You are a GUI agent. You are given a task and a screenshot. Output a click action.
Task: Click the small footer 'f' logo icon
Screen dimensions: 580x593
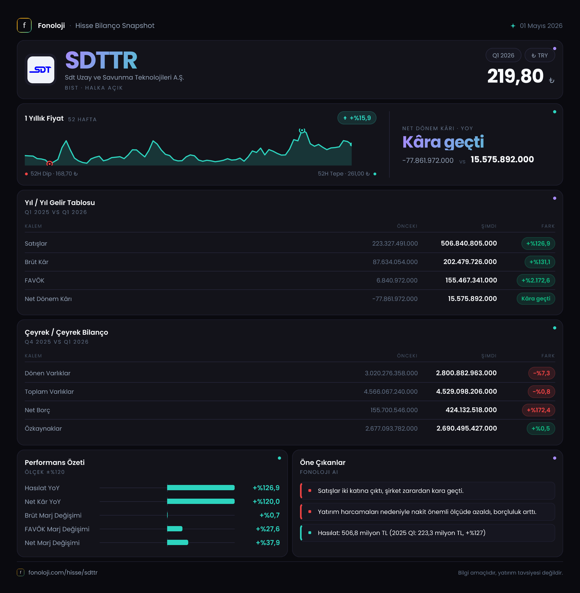pyautogui.click(x=20, y=572)
